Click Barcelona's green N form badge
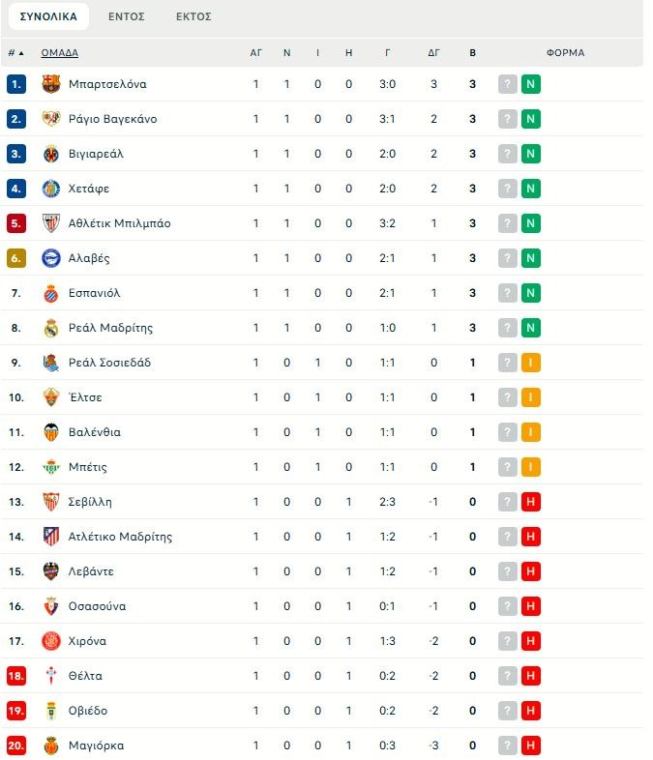The image size is (653, 760). (530, 84)
